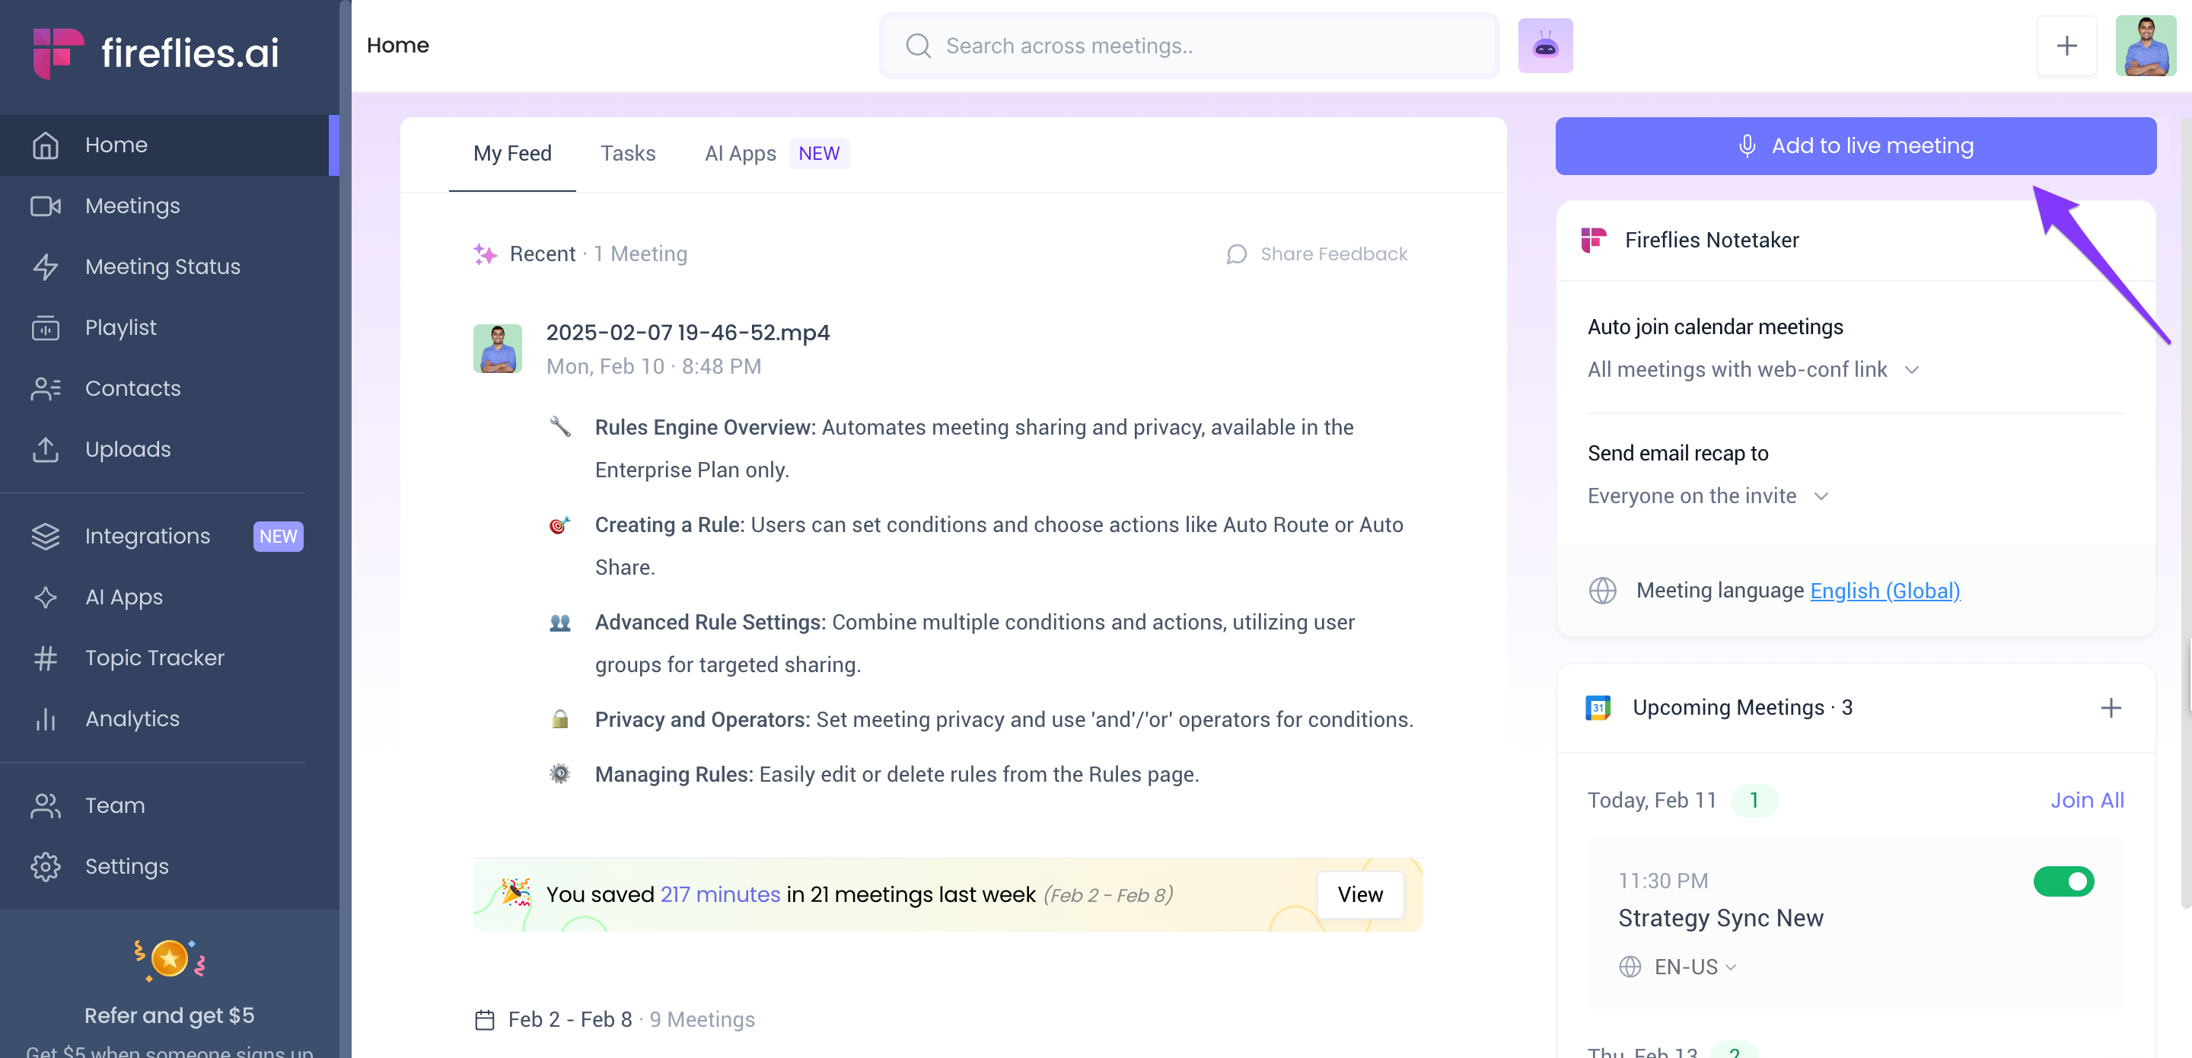
Task: Select the Meeting Status lightning icon
Action: pyautogui.click(x=45, y=267)
